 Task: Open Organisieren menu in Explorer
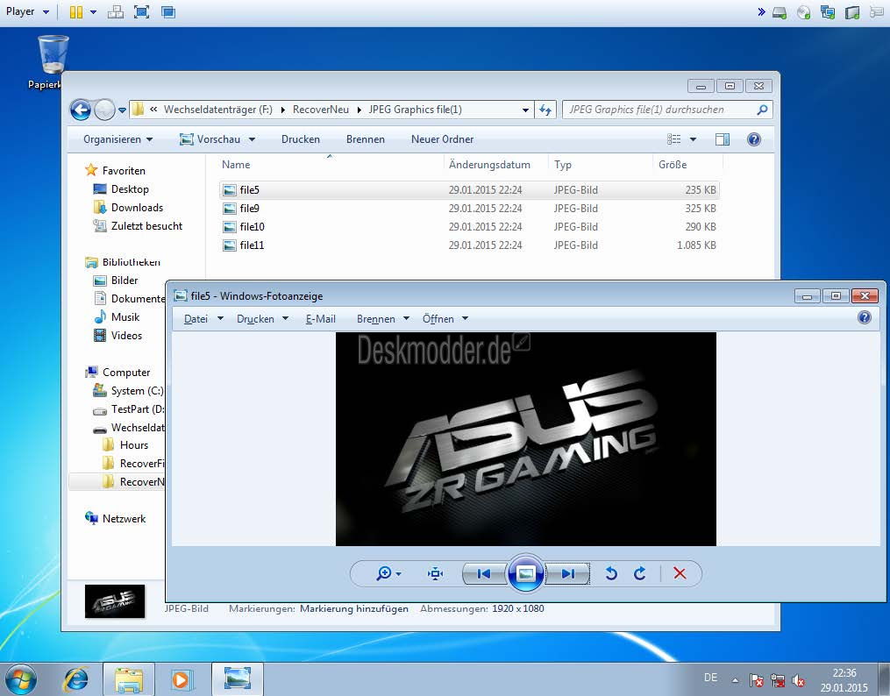point(118,139)
